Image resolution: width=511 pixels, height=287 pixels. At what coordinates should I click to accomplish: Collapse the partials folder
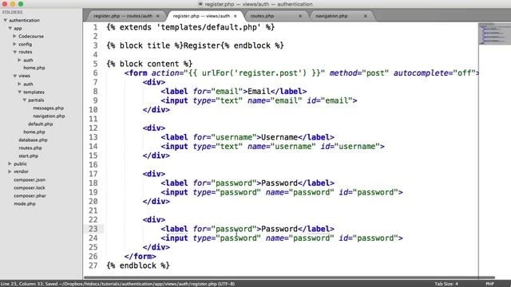pyautogui.click(x=25, y=100)
